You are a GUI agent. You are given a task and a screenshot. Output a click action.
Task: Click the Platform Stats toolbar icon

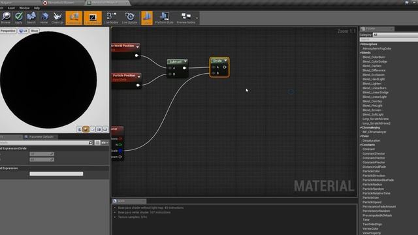coord(164,18)
